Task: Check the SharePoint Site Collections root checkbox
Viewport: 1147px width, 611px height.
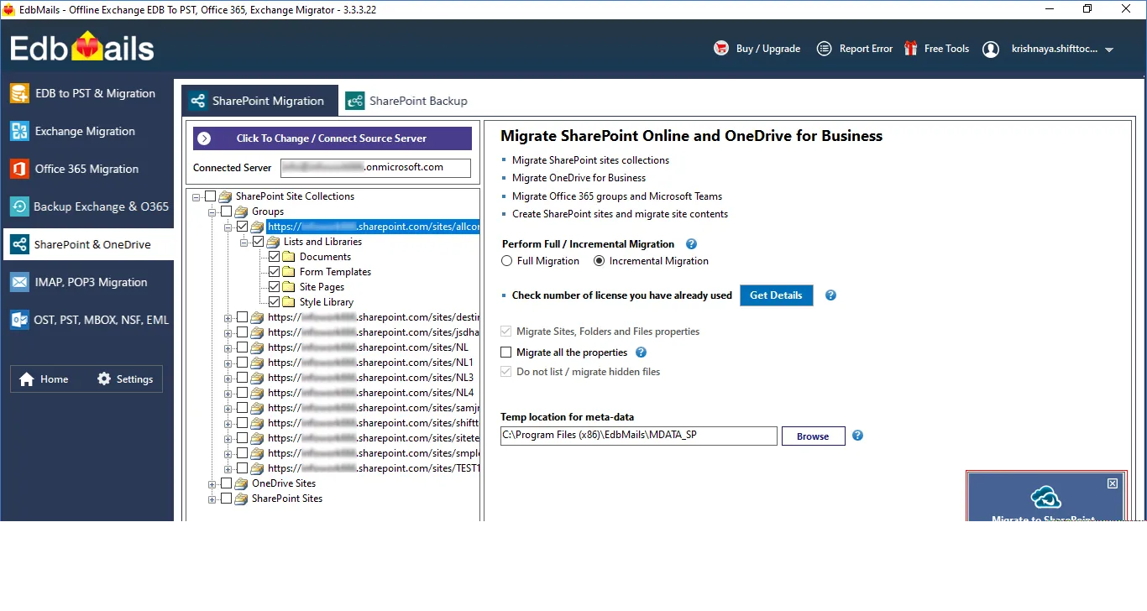Action: [x=210, y=196]
